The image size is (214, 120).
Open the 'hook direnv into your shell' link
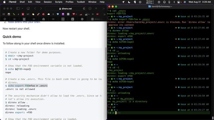24,22
